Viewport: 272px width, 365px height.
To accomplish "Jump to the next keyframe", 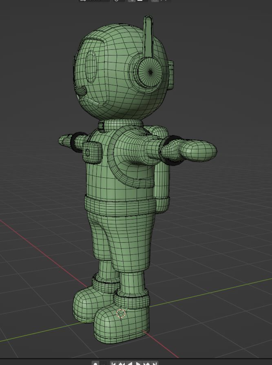I will tap(146, 363).
